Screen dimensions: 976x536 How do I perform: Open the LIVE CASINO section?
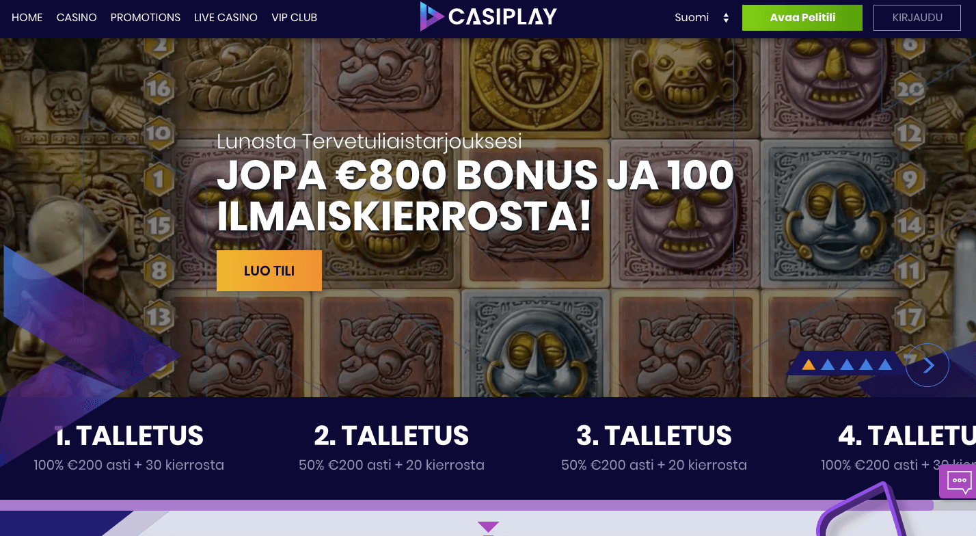(x=226, y=17)
